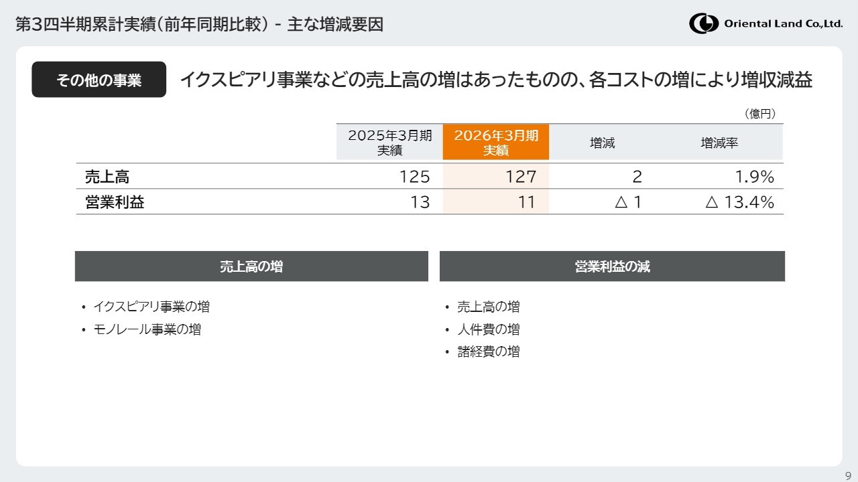The image size is (858, 482).
Task: Click the (億円) unit label
Action: [760, 114]
